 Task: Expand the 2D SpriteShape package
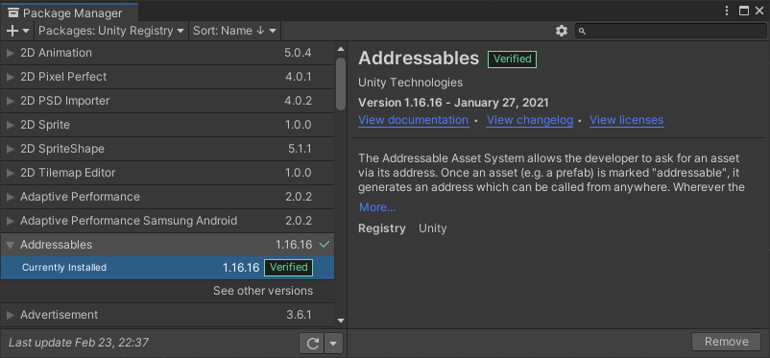point(10,149)
